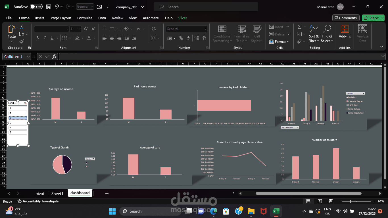Click the Find & Select magnifier
The image size is (388, 218).
[327, 34]
